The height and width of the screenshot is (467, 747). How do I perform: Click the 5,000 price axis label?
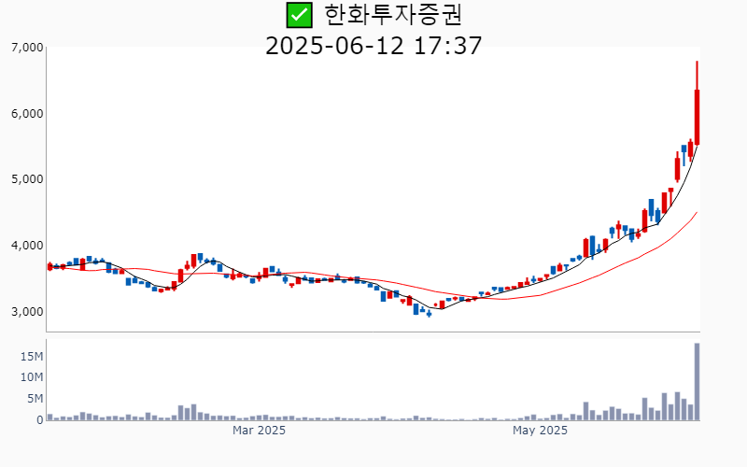point(27,179)
